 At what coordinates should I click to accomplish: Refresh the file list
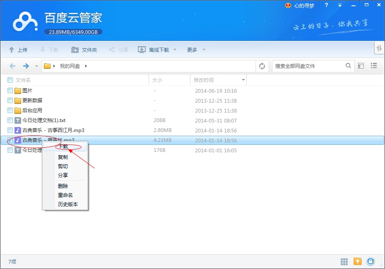(x=262, y=66)
